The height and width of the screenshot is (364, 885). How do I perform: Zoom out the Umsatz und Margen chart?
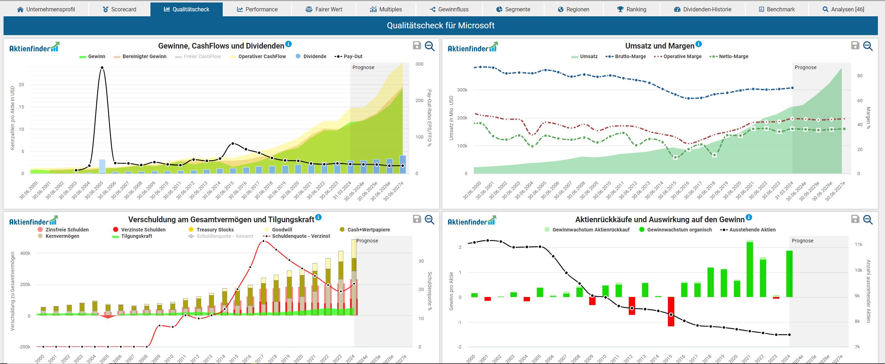[868, 46]
